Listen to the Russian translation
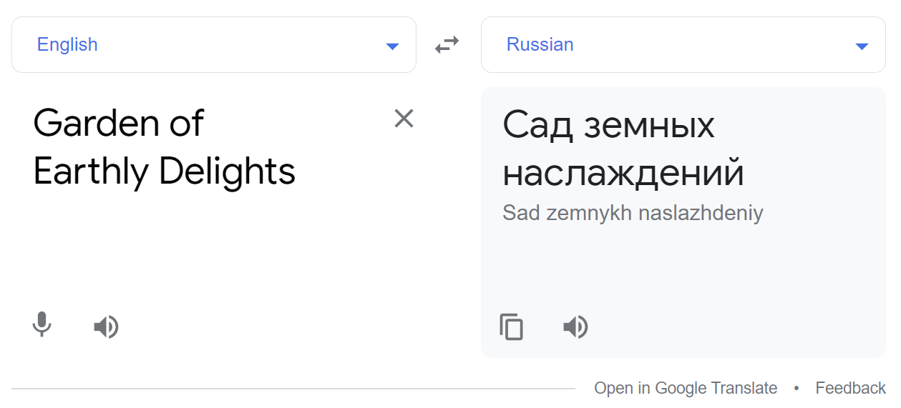 [x=575, y=327]
